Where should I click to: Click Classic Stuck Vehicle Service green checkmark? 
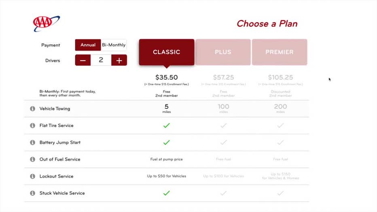[x=166, y=193]
